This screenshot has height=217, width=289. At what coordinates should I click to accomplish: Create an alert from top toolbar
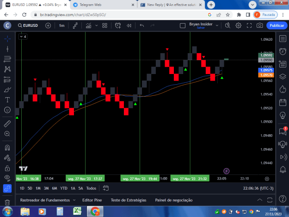pyautogui.click(x=118, y=25)
